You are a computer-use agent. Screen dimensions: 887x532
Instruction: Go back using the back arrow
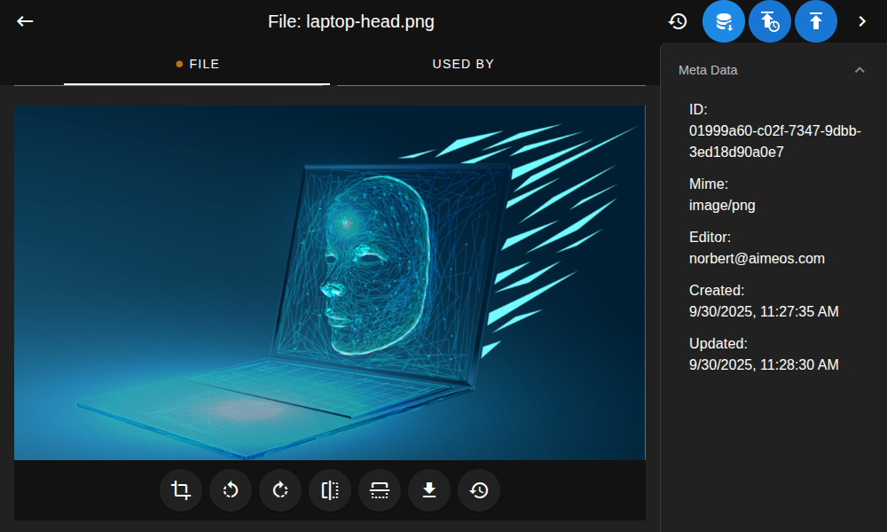pos(25,20)
